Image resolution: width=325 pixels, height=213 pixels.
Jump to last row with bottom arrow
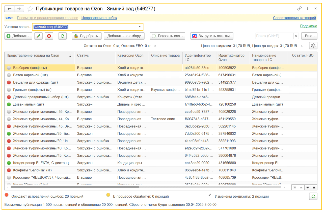click(x=314, y=187)
